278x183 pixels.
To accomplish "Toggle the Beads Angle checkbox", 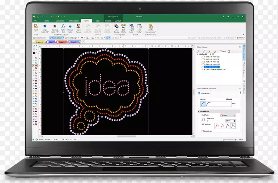I will 203,131.
